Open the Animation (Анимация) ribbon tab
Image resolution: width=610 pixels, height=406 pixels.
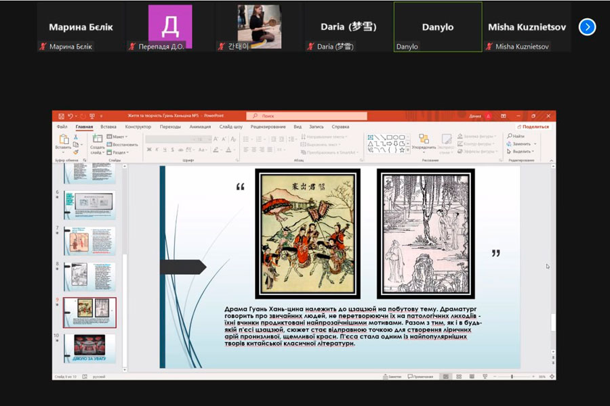tap(200, 127)
